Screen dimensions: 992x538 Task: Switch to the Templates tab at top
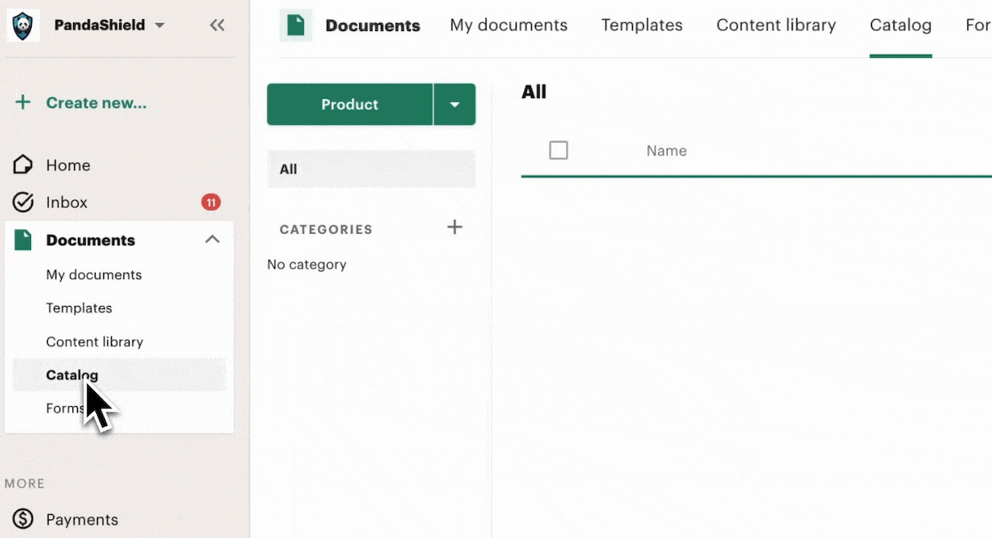pos(641,25)
